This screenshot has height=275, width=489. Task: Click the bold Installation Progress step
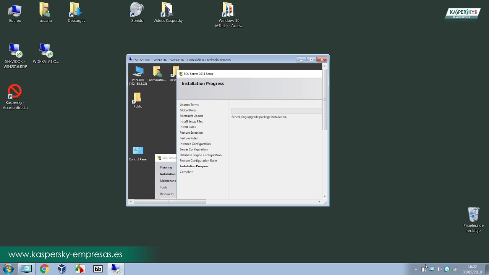[194, 166]
